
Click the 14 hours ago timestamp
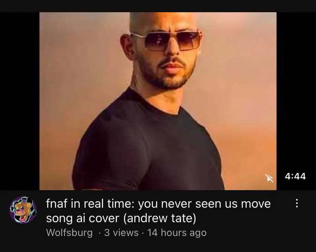pos(177,233)
